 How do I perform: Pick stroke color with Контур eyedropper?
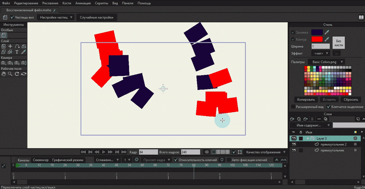(327, 39)
